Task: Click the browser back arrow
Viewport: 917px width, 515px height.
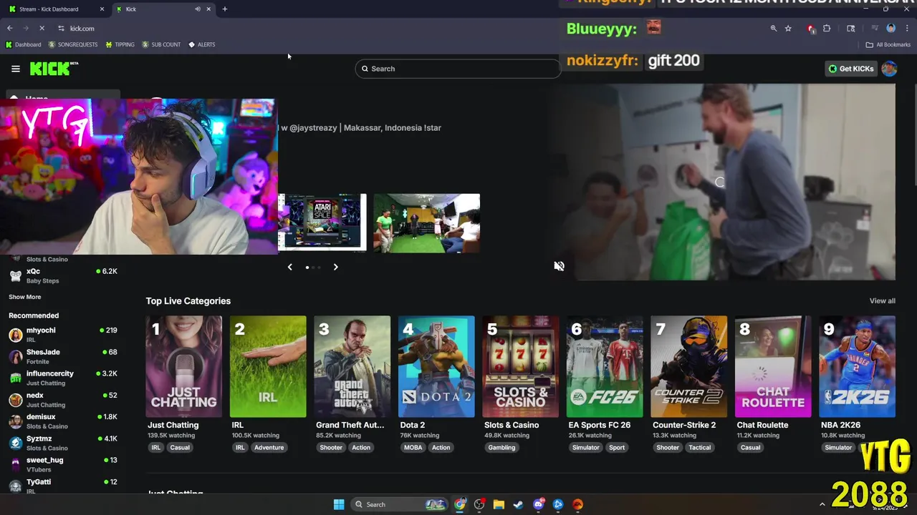Action: pyautogui.click(x=10, y=29)
